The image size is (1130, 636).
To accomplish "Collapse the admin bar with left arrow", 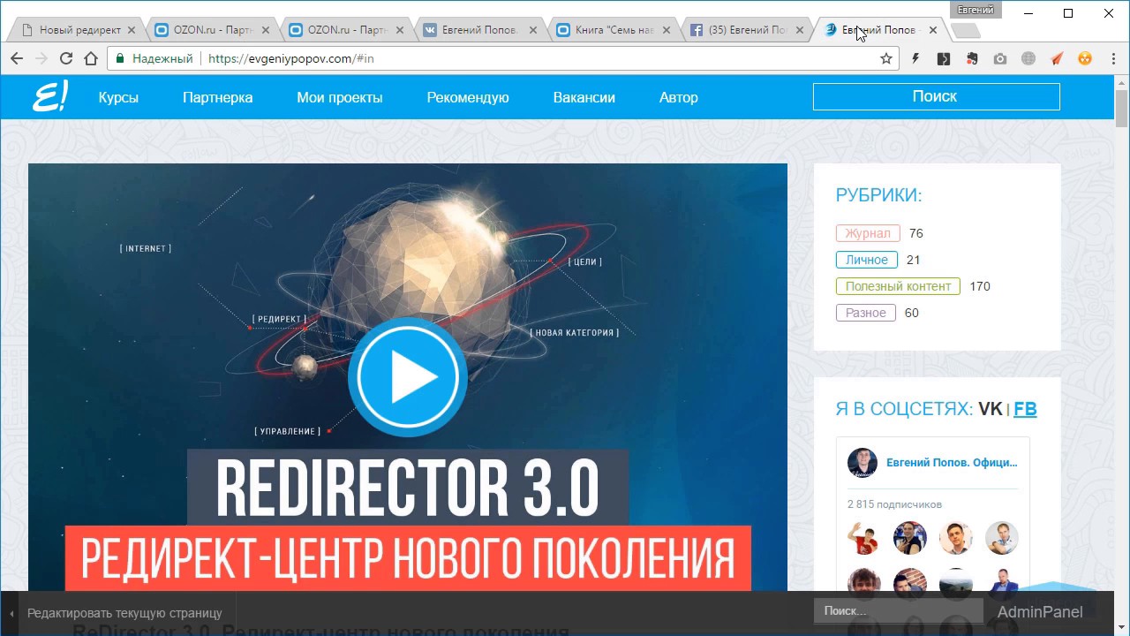I will [11, 613].
